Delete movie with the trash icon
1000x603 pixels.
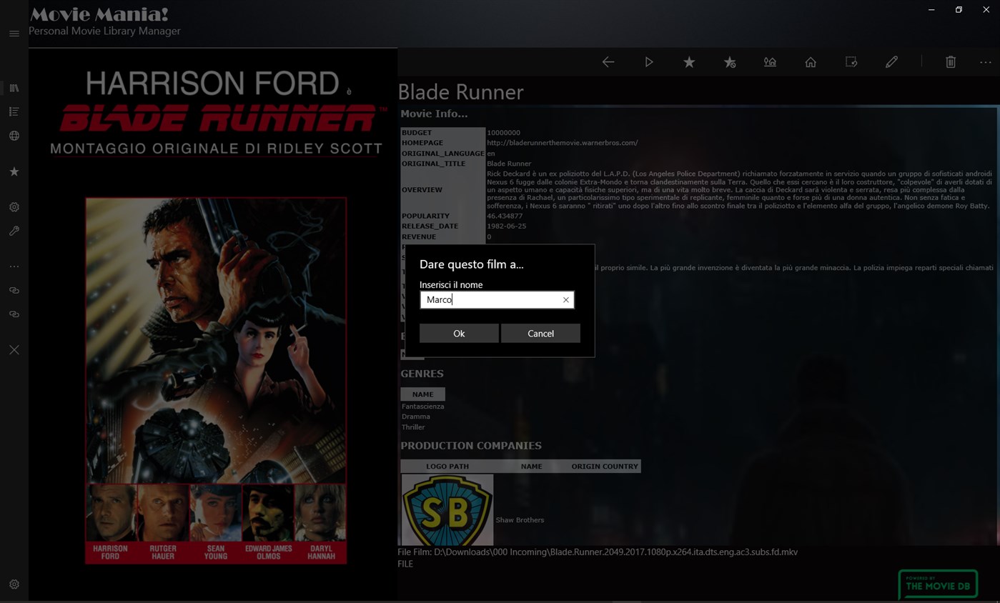951,62
